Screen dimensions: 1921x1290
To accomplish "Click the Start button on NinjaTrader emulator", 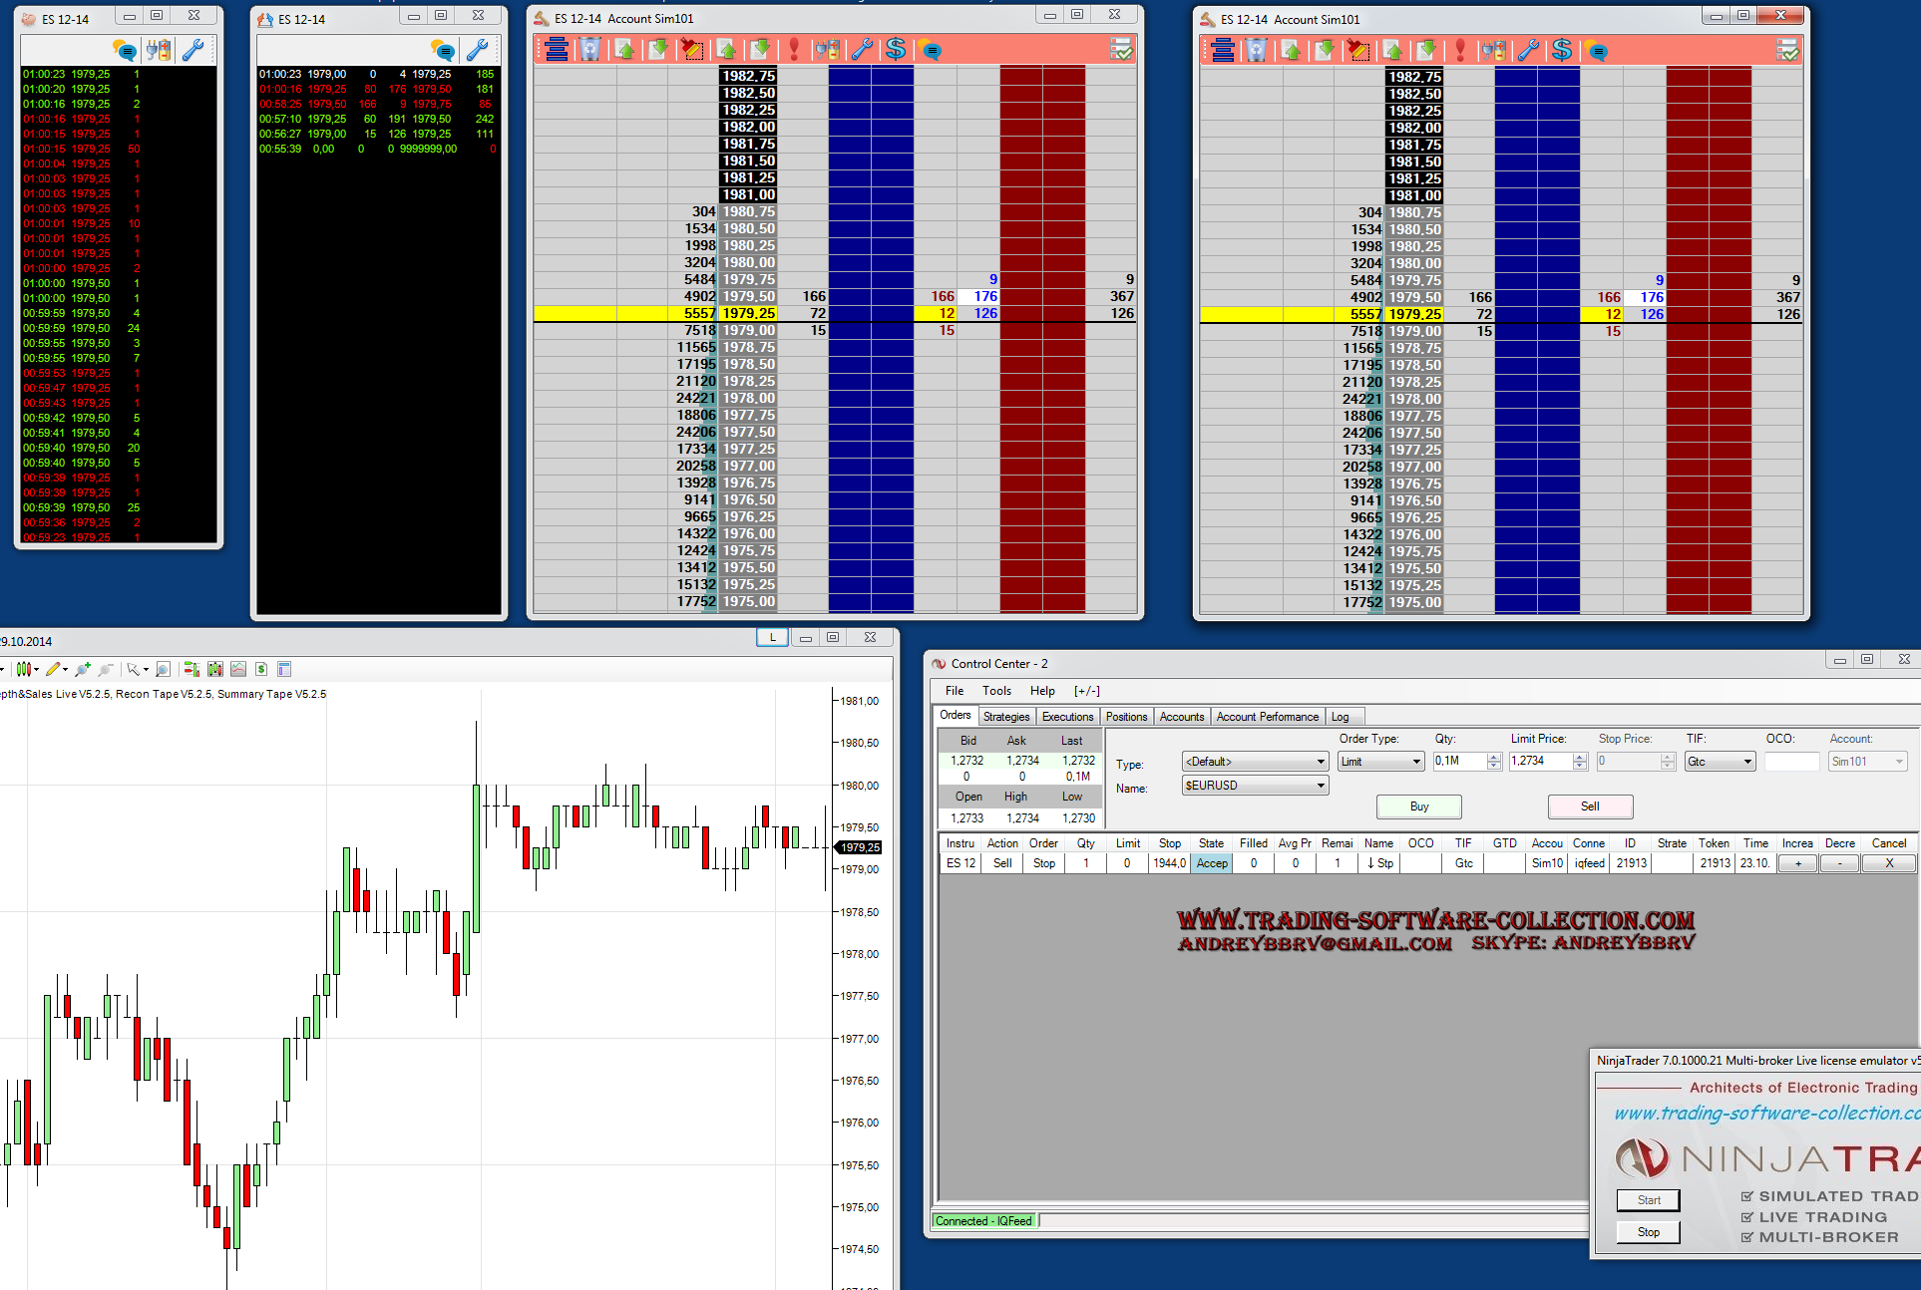I will [x=1648, y=1200].
